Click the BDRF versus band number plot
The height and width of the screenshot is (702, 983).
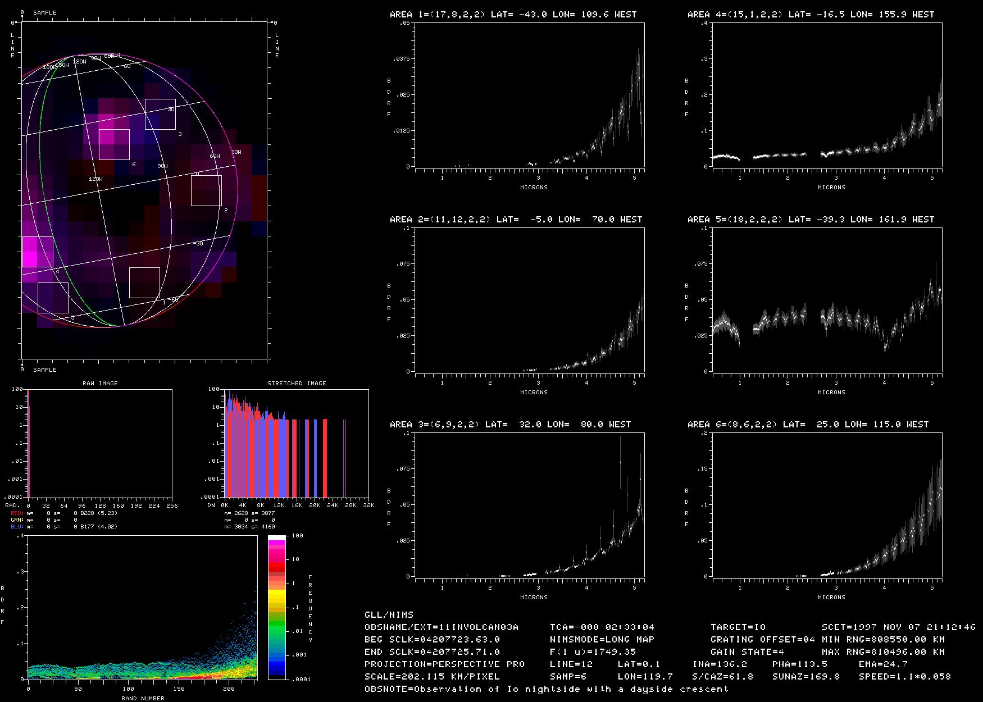pos(142,607)
